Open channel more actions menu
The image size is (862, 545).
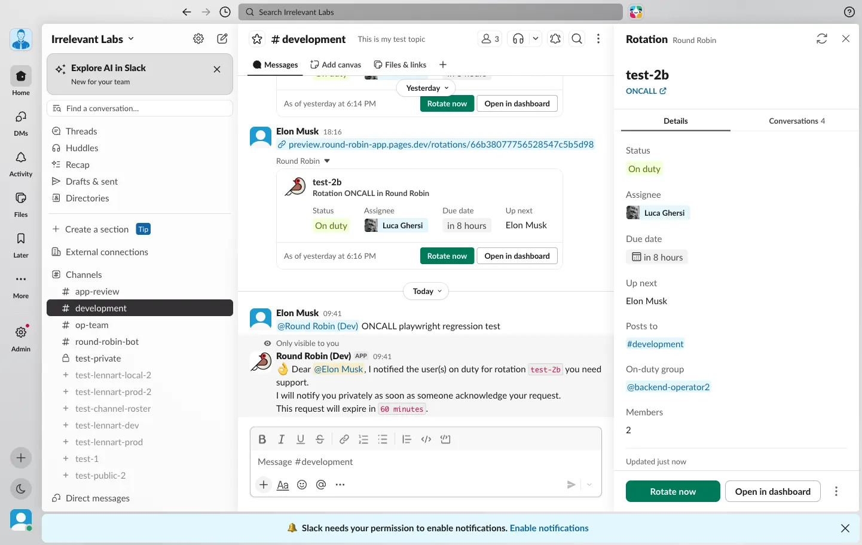[598, 39]
